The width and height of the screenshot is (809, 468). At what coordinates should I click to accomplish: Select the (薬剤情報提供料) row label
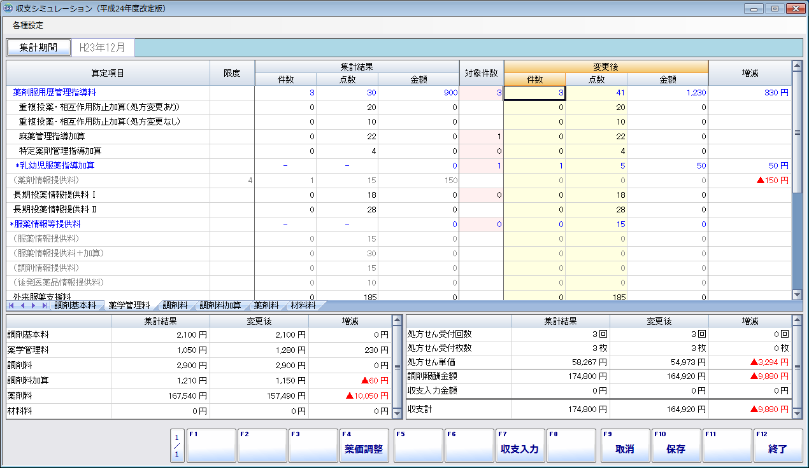[45, 180]
